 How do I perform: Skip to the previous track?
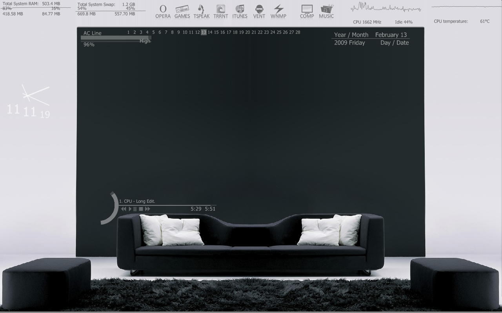pyautogui.click(x=124, y=209)
